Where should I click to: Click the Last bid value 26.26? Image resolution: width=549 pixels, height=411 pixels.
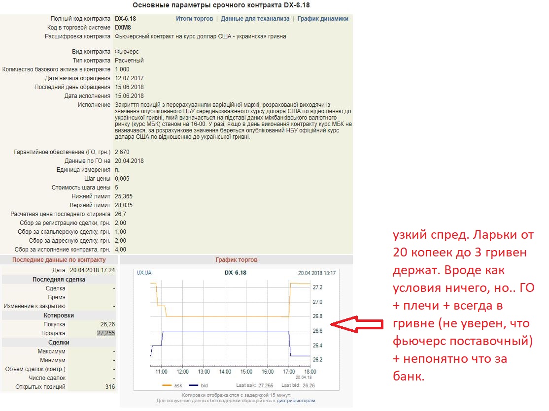(x=309, y=385)
